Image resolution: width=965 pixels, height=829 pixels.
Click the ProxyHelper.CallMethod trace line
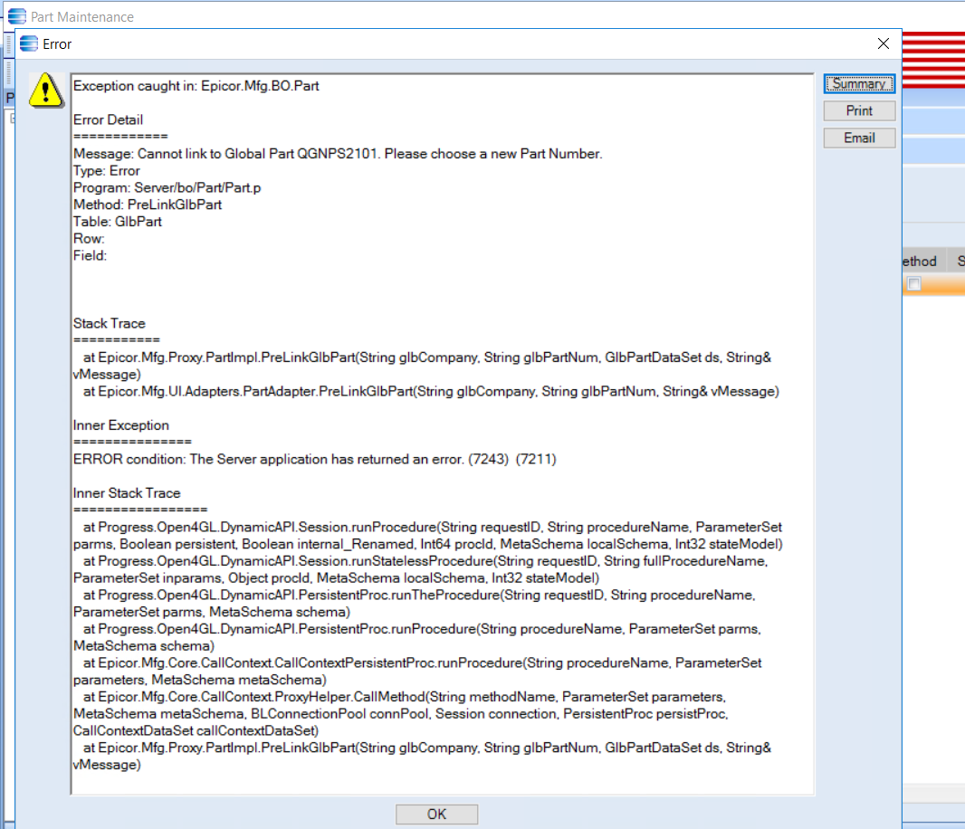[401, 714]
